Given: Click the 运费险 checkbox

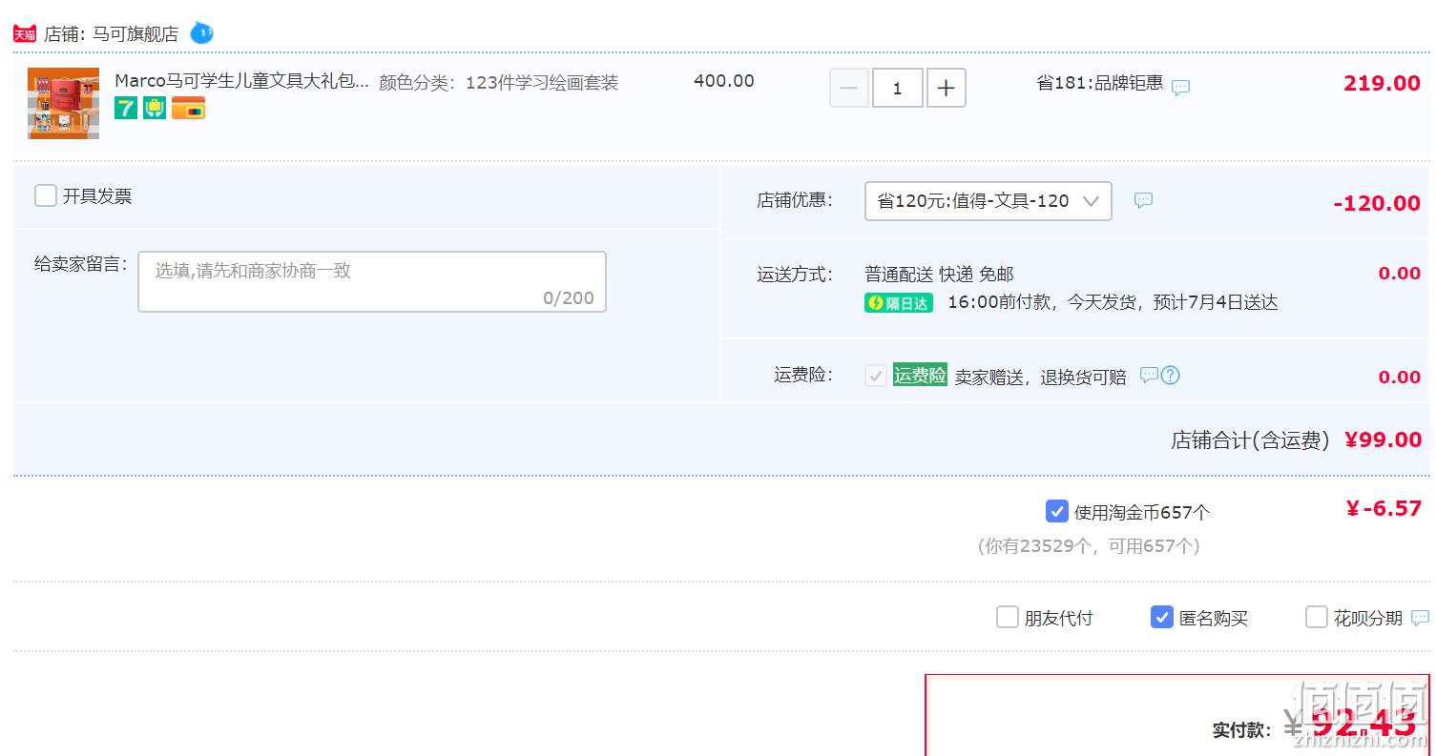Looking at the screenshot, I should click(876, 376).
